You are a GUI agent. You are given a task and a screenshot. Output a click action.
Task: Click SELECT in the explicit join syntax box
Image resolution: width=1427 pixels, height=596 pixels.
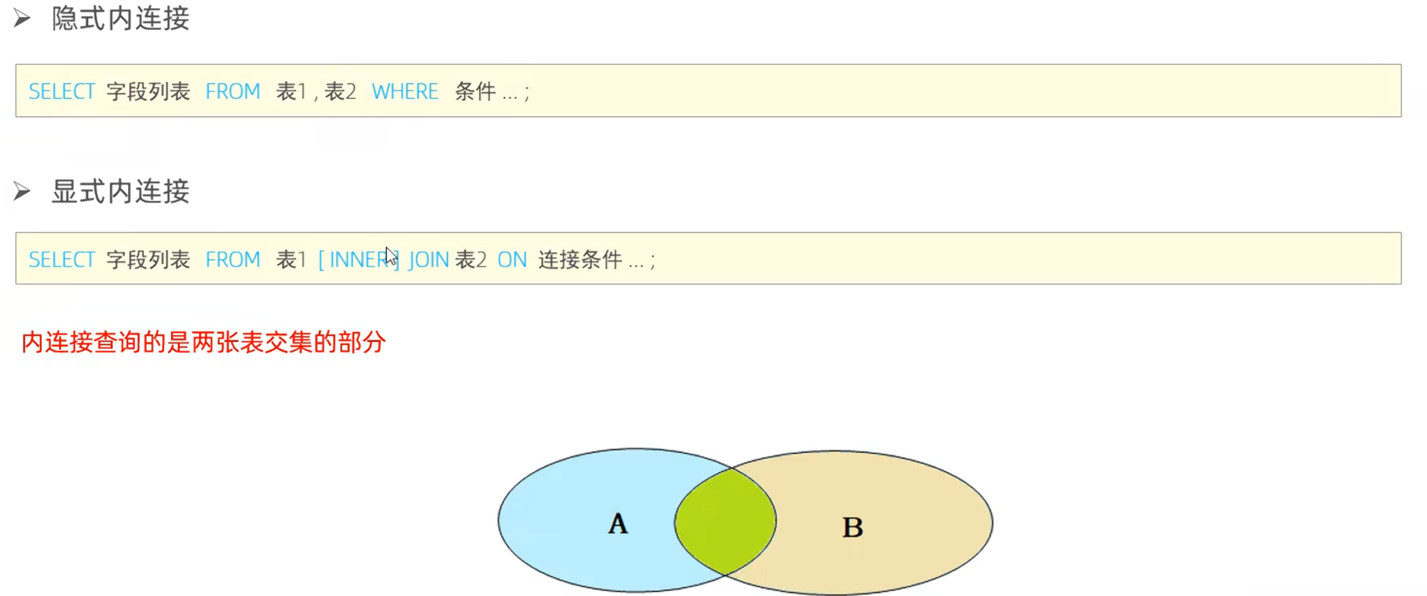pos(62,260)
